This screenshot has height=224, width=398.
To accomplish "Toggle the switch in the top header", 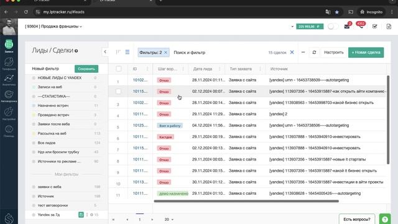I will coord(333,26).
